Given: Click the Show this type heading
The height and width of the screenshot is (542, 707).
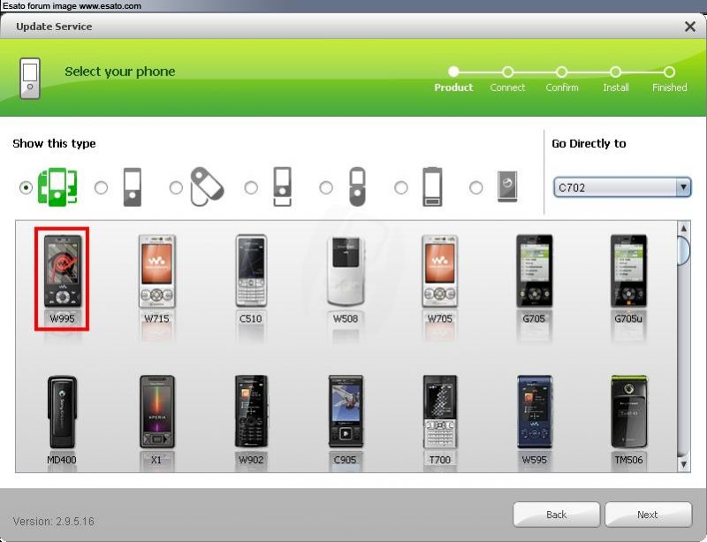Looking at the screenshot, I should pyautogui.click(x=54, y=143).
